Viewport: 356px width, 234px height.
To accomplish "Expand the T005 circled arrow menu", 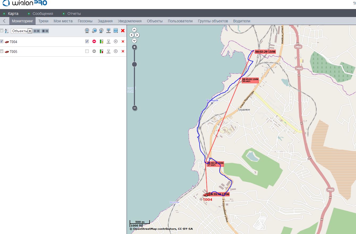I will coord(116,51).
